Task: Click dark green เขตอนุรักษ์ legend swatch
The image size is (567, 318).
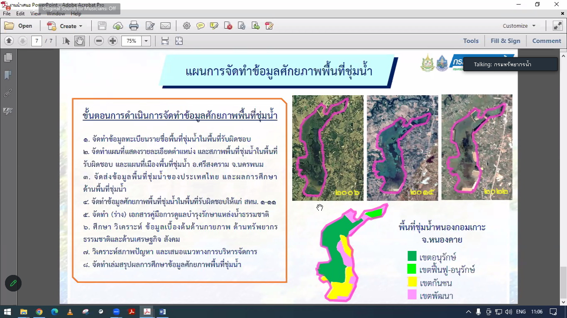Action: coord(412,256)
